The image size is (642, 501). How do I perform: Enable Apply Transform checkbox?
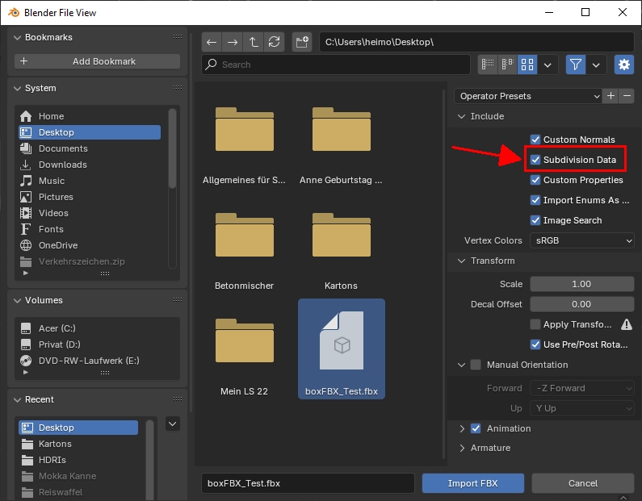point(535,324)
